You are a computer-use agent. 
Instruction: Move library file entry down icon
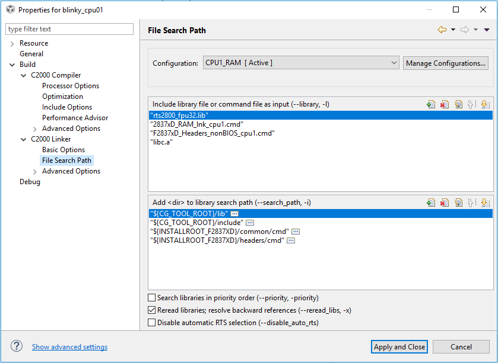coord(485,104)
